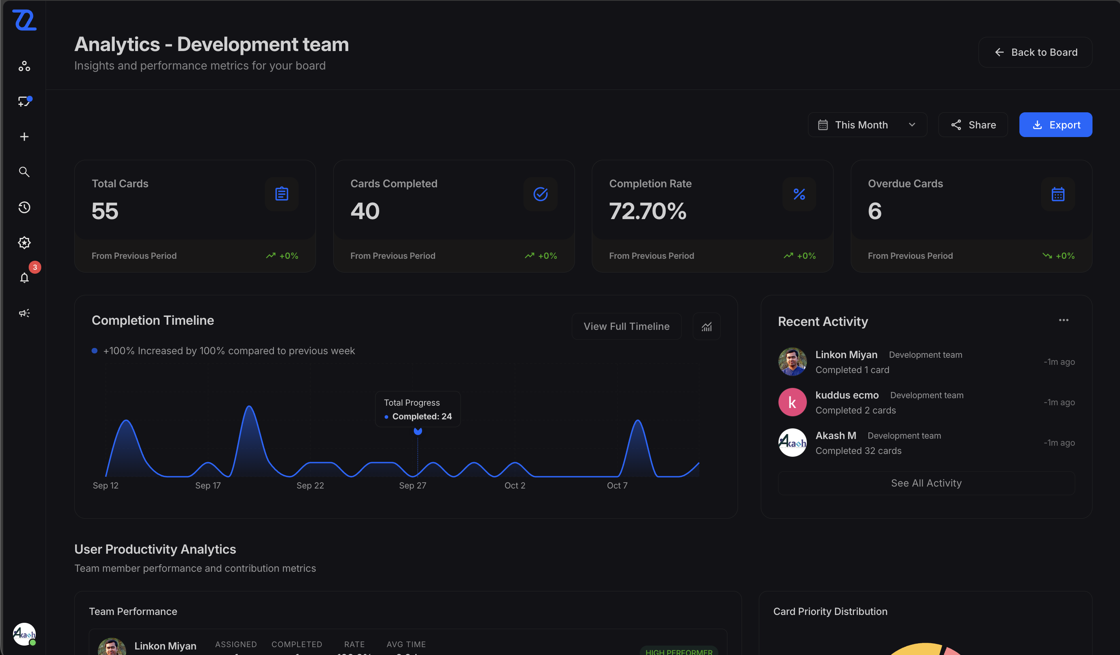1120x655 pixels.
Task: Open the workspaces cluster icon in the sidebar
Action: click(x=24, y=66)
